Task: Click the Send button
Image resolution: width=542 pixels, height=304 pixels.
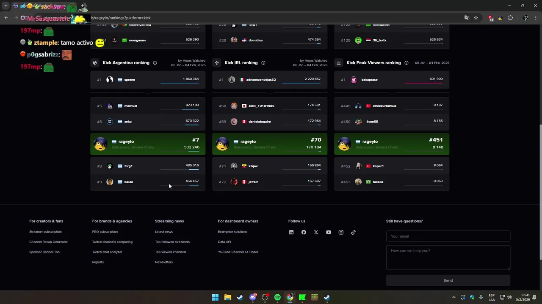Action: (448, 280)
